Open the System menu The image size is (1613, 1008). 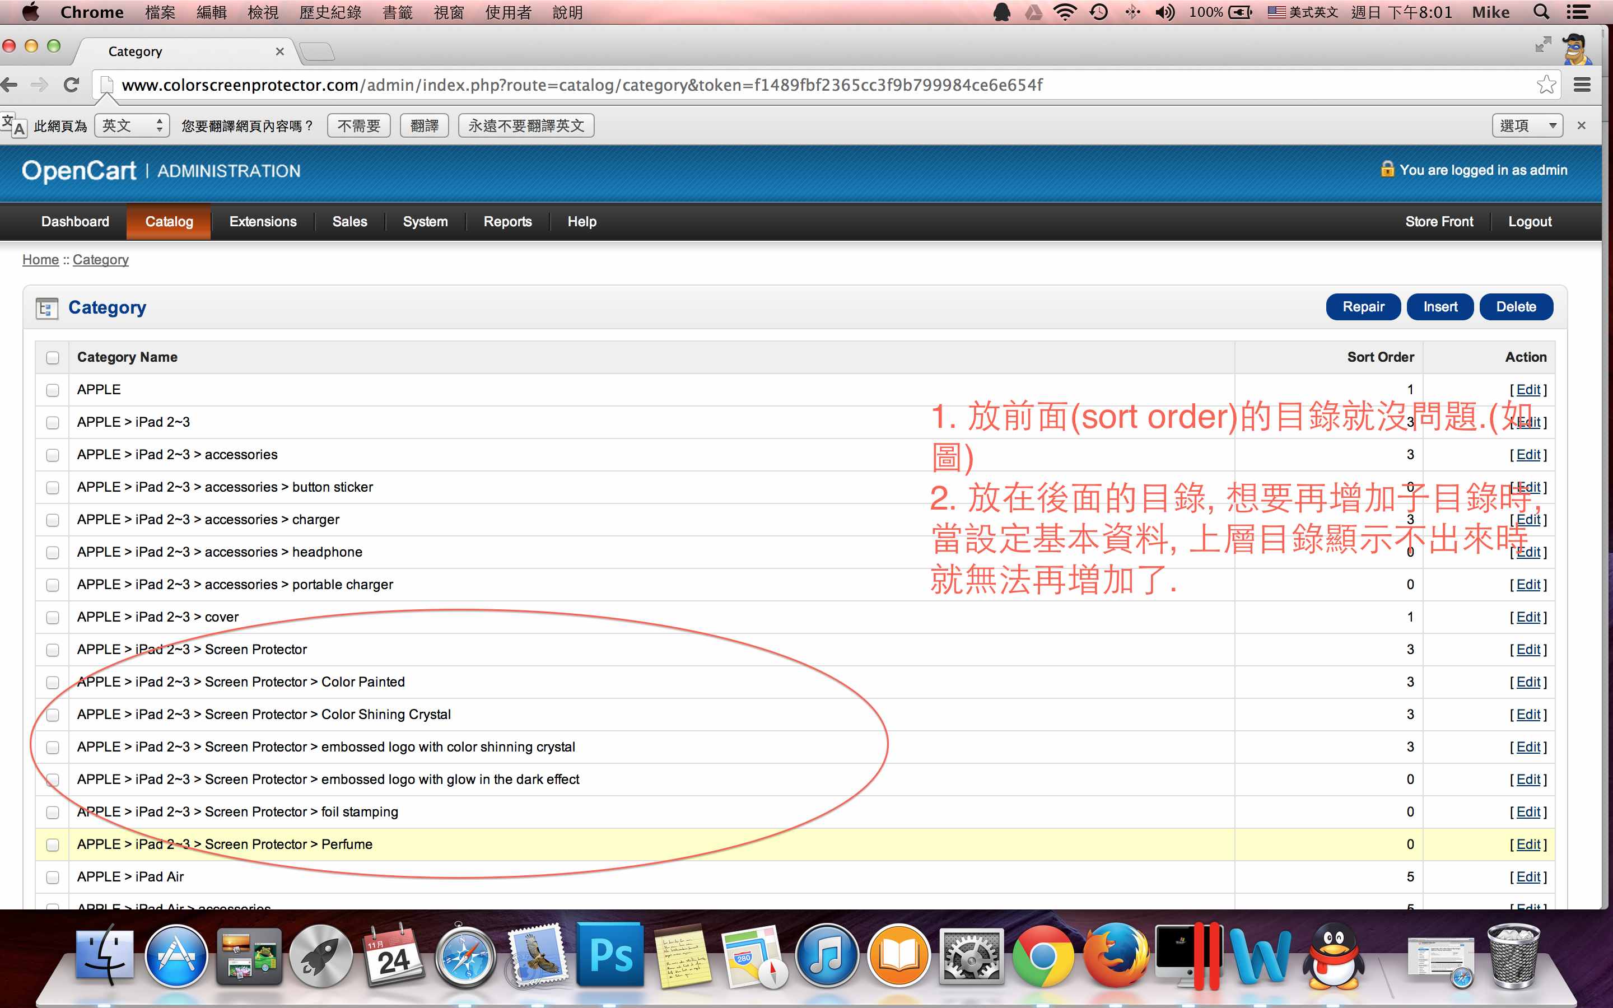click(x=425, y=221)
